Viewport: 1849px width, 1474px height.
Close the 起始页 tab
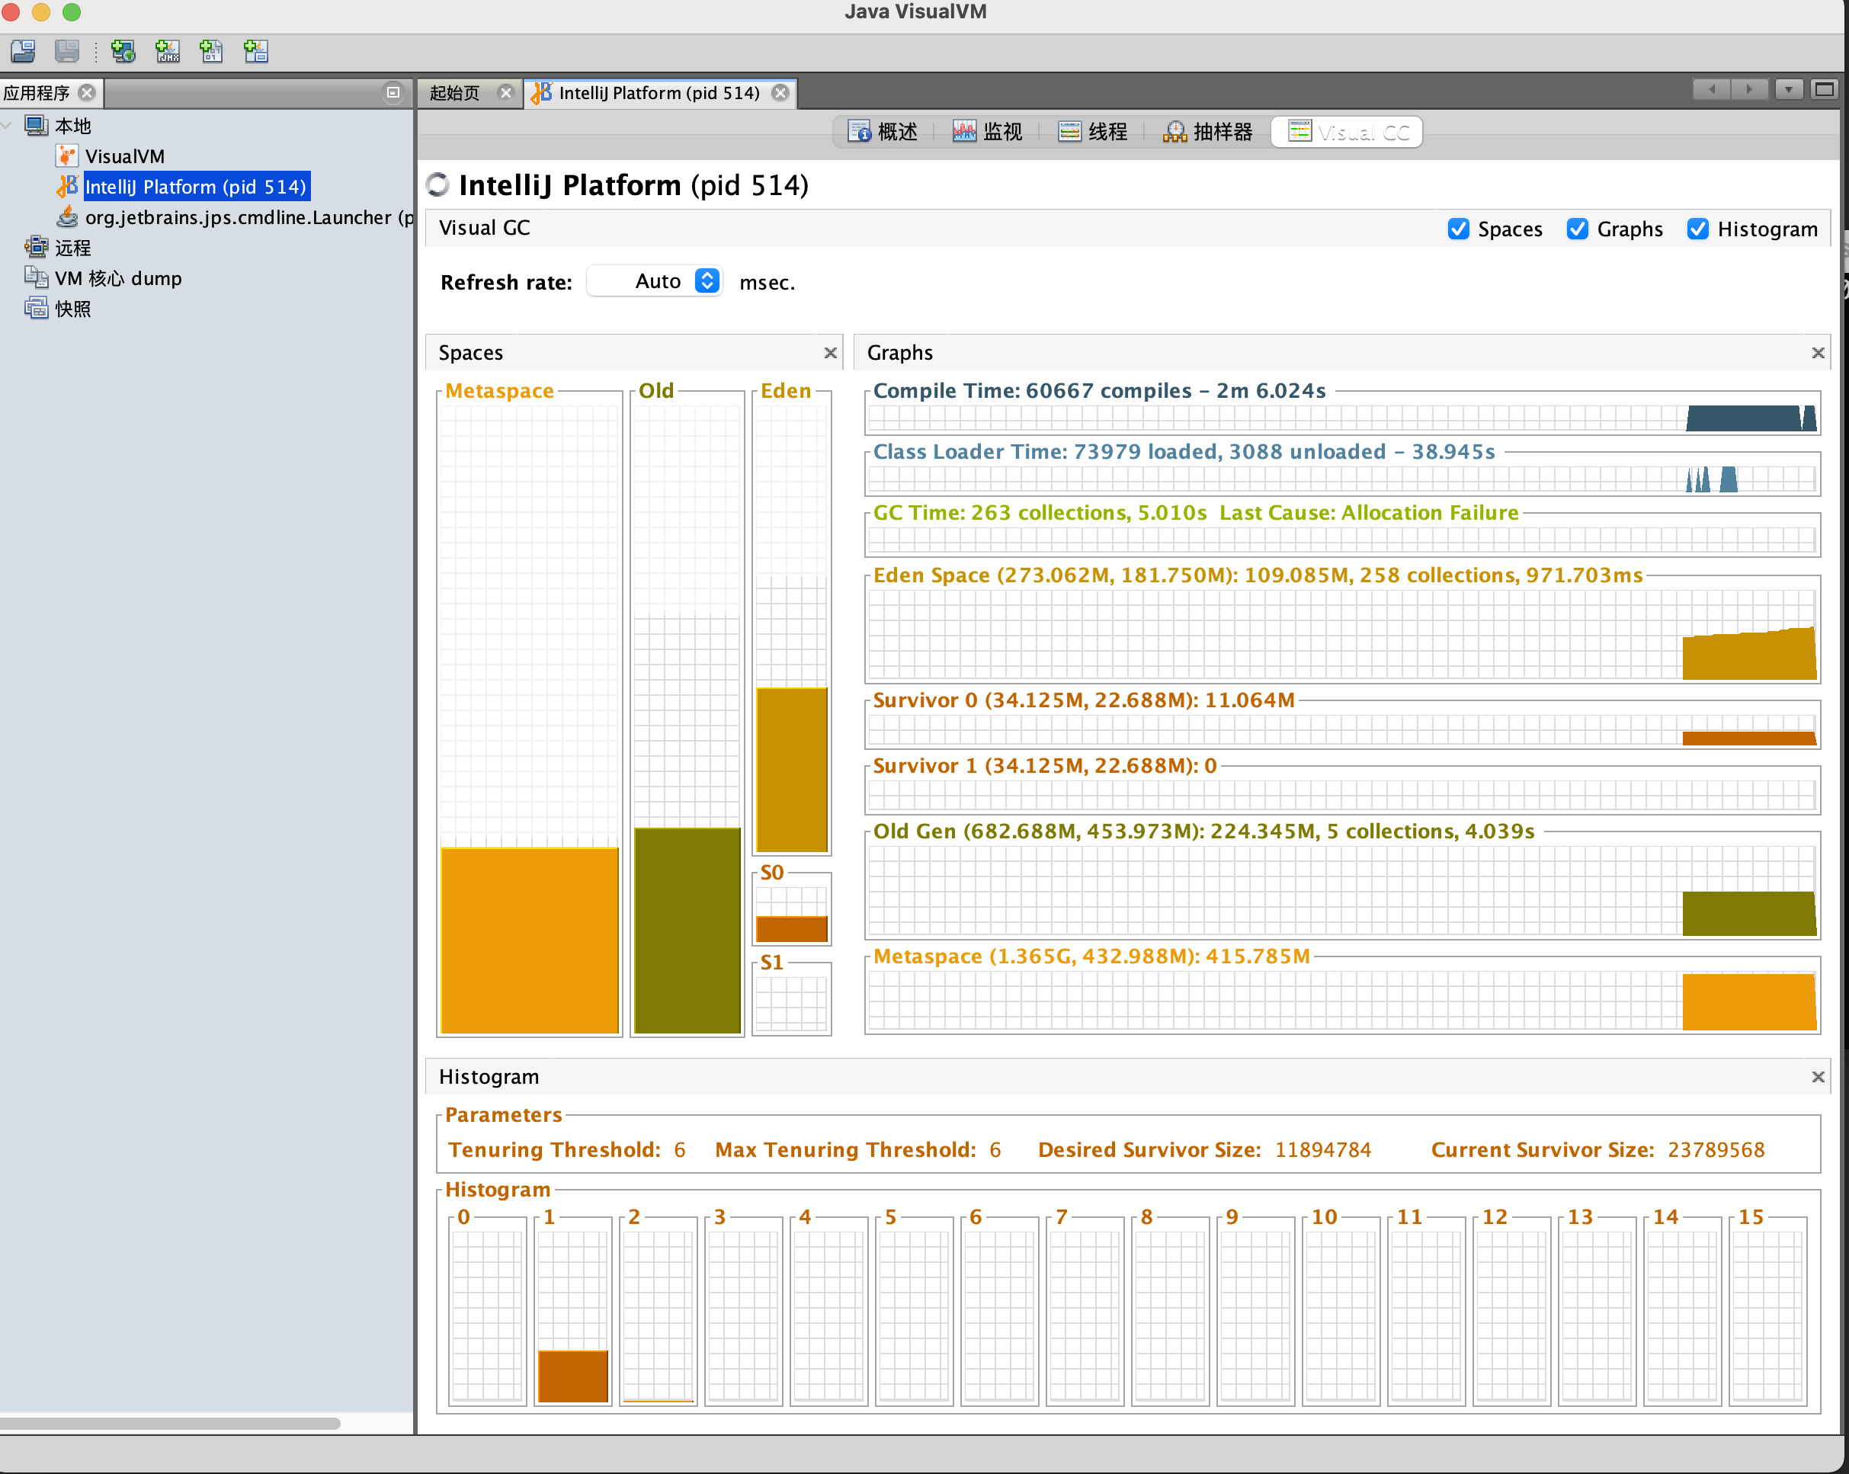(x=505, y=93)
